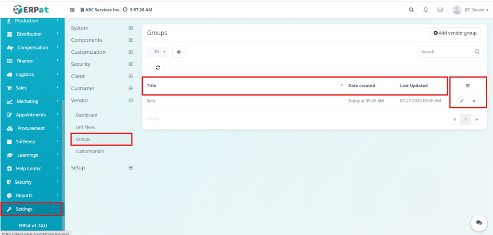Expand the Customization settings section
The image size is (493, 235).
click(x=130, y=52)
